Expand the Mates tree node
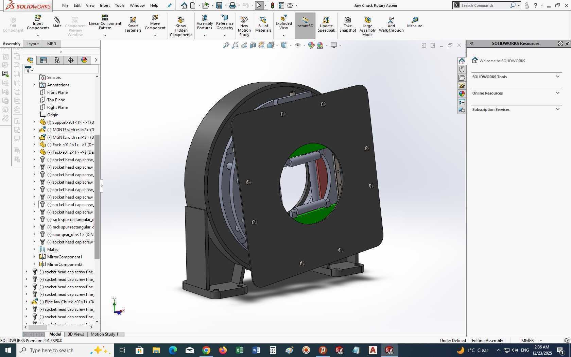The width and height of the screenshot is (571, 357). pos(34,249)
